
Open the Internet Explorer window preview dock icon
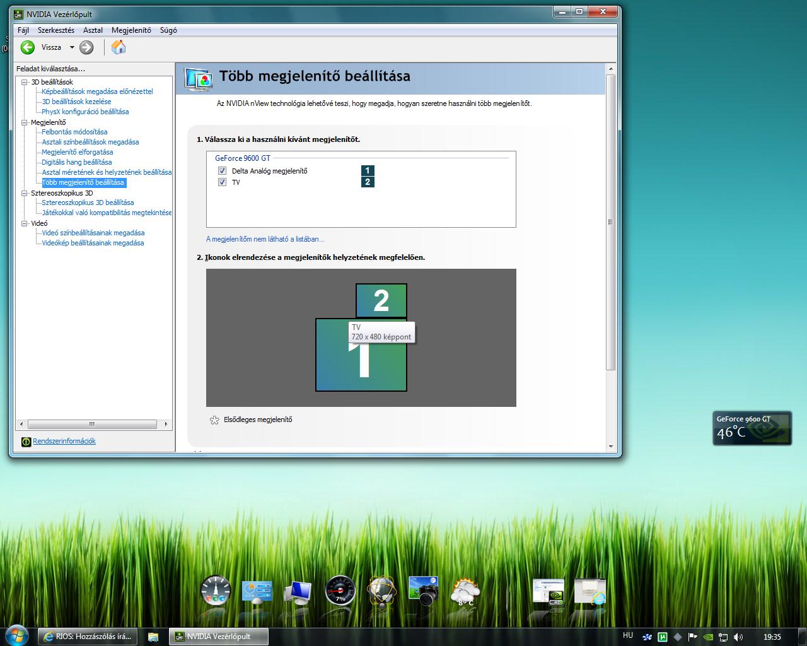tap(590, 592)
